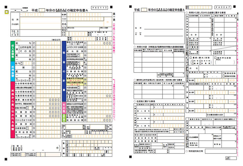Select the 公的年金等 row label

coord(25,47)
